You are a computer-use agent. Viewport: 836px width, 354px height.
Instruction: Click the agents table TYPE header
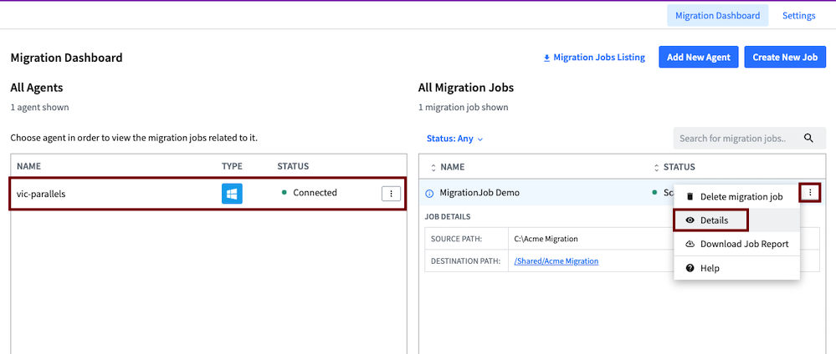232,166
